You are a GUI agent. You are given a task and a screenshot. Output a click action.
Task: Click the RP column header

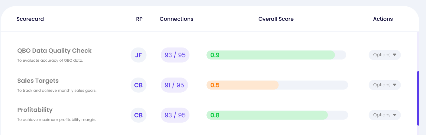(x=139, y=19)
